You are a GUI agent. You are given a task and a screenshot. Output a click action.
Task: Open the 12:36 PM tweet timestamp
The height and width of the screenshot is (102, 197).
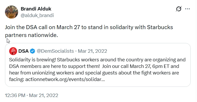click(31, 95)
